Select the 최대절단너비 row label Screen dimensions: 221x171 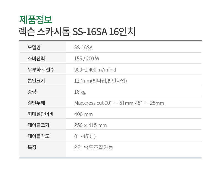(40, 114)
